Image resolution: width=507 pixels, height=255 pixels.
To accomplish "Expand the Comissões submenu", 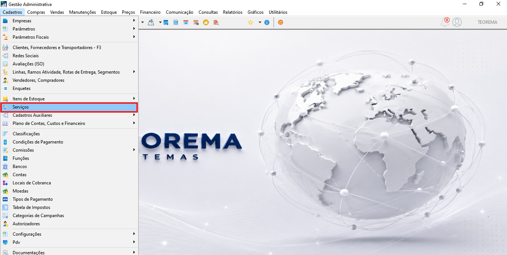I will [x=69, y=150].
